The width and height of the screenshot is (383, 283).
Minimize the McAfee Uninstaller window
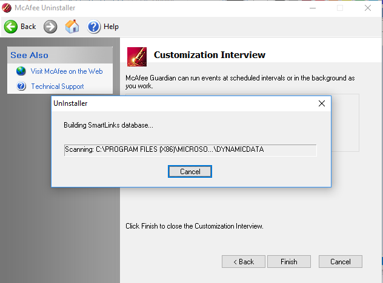[313, 8]
